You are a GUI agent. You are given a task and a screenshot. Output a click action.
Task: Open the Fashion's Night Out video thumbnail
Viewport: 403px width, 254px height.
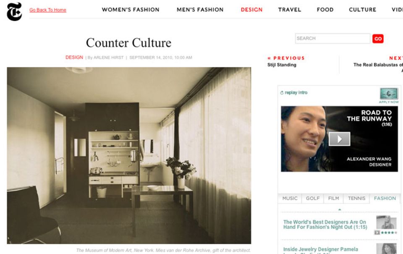pyautogui.click(x=387, y=223)
